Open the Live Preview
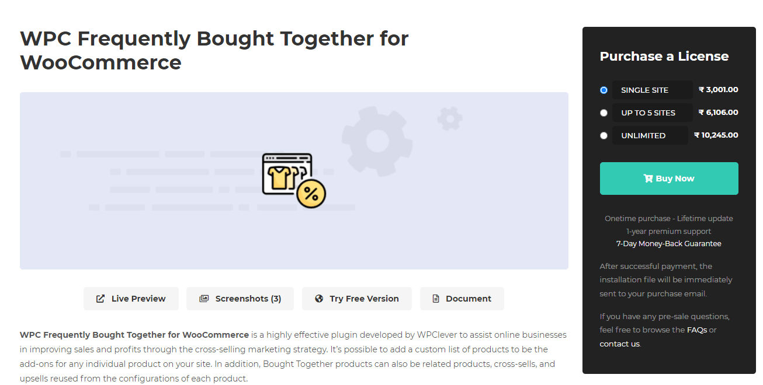 point(131,298)
